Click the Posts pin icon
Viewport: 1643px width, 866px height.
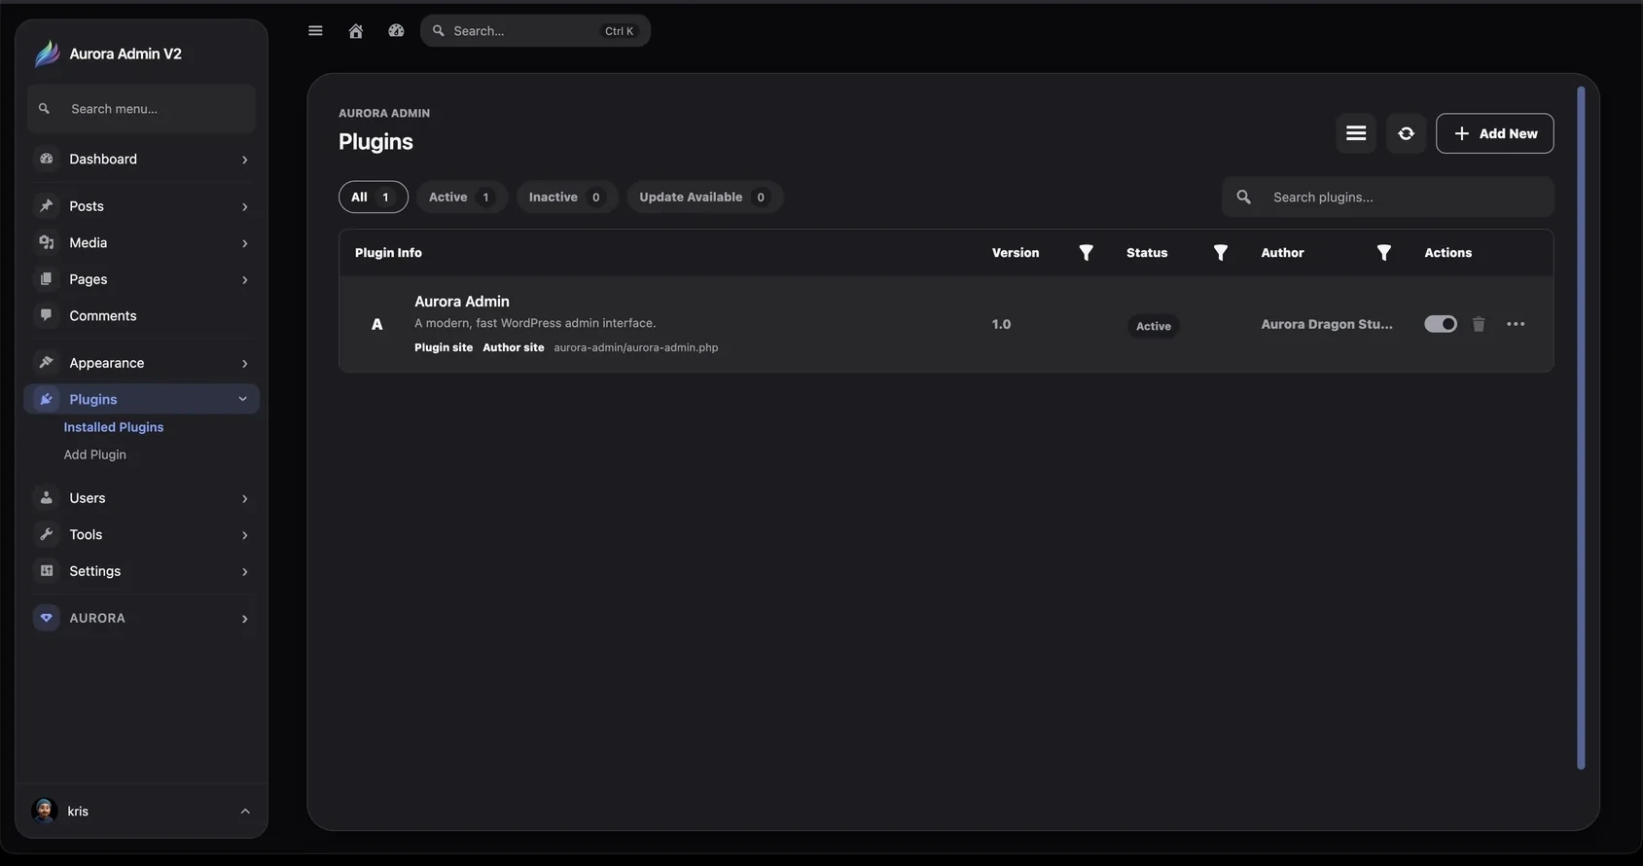pyautogui.click(x=46, y=206)
